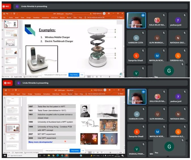Open Transitions tab in PowerPoint showing Tesla timeline
The height and width of the screenshot is (160, 191).
click(x=38, y=94)
